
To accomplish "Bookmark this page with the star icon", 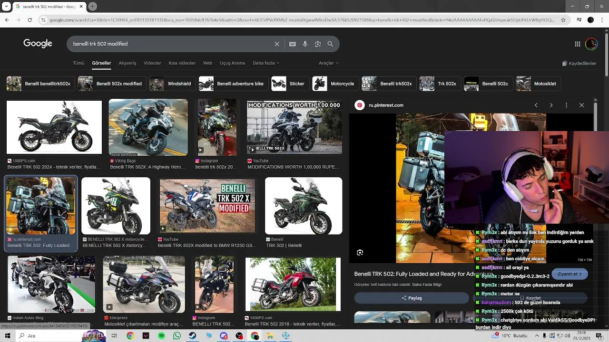I will coord(563,20).
